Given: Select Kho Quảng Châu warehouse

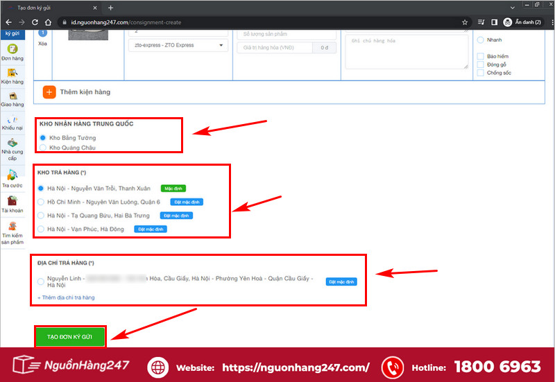Looking at the screenshot, I should pos(43,148).
